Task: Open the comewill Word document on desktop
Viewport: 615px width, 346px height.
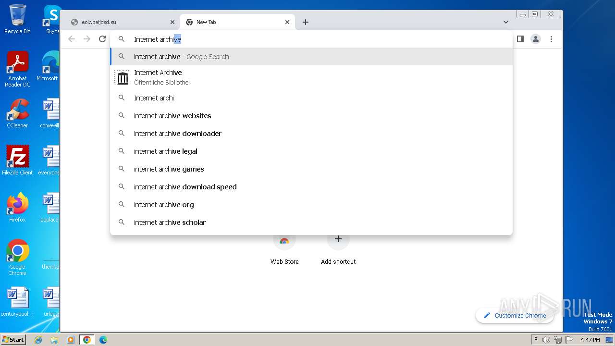Action: click(49, 113)
